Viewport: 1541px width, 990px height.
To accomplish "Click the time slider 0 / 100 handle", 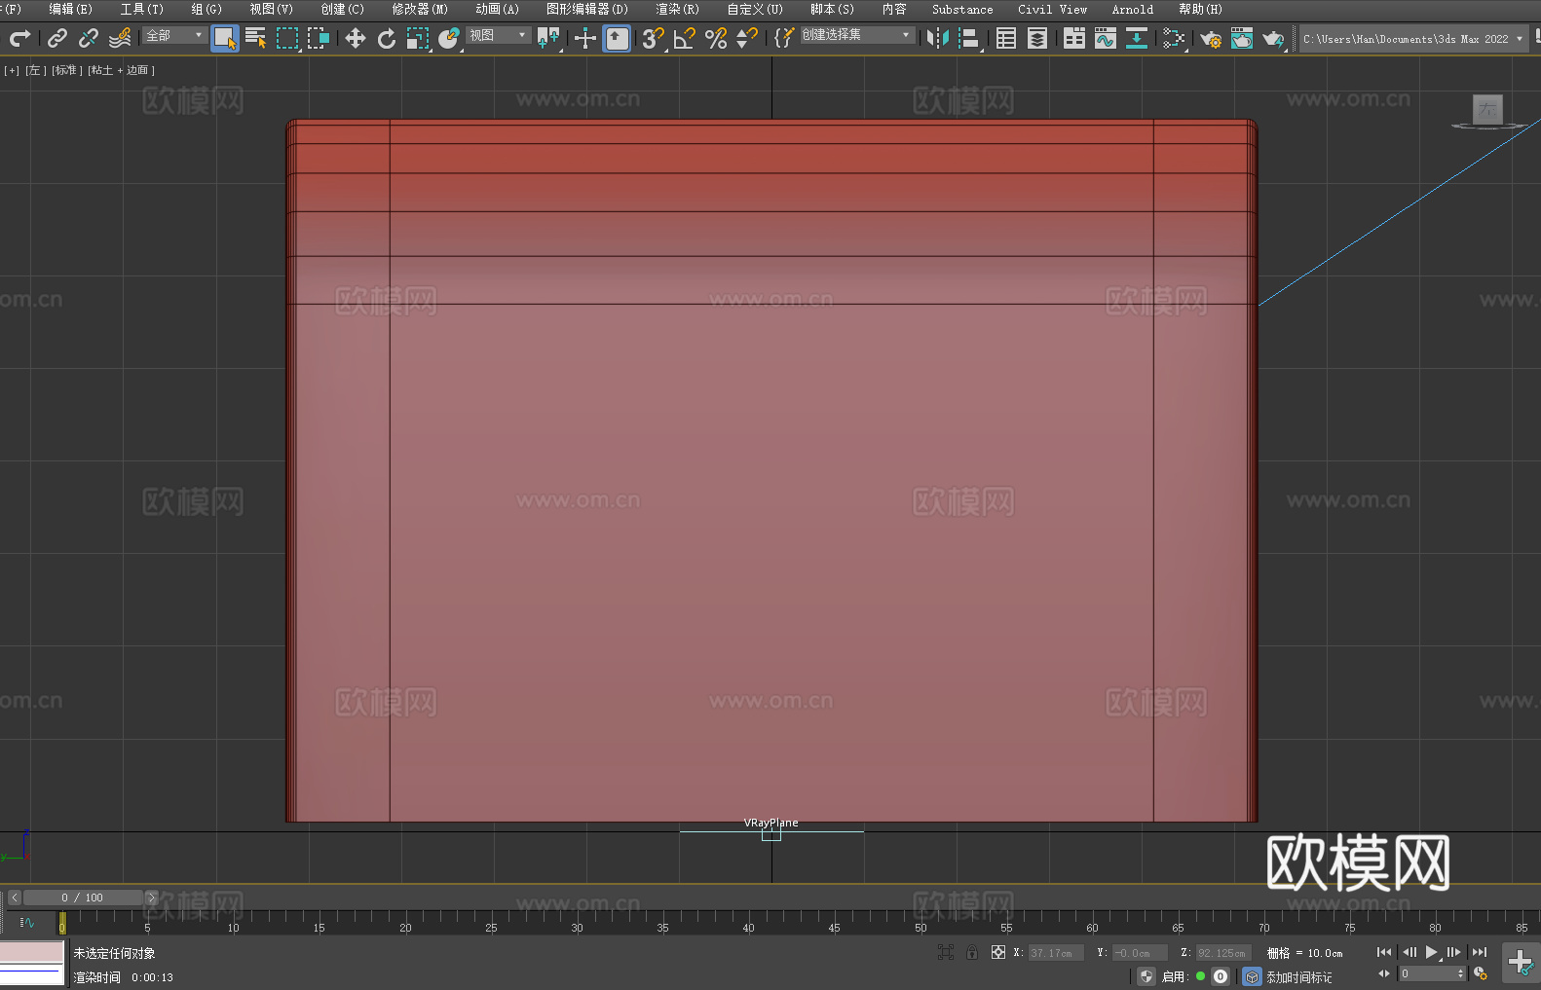I will 82,898.
